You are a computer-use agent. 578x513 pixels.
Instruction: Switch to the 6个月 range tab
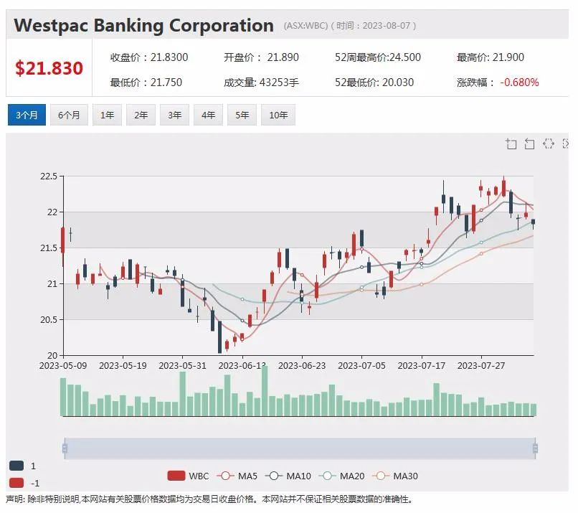point(69,115)
